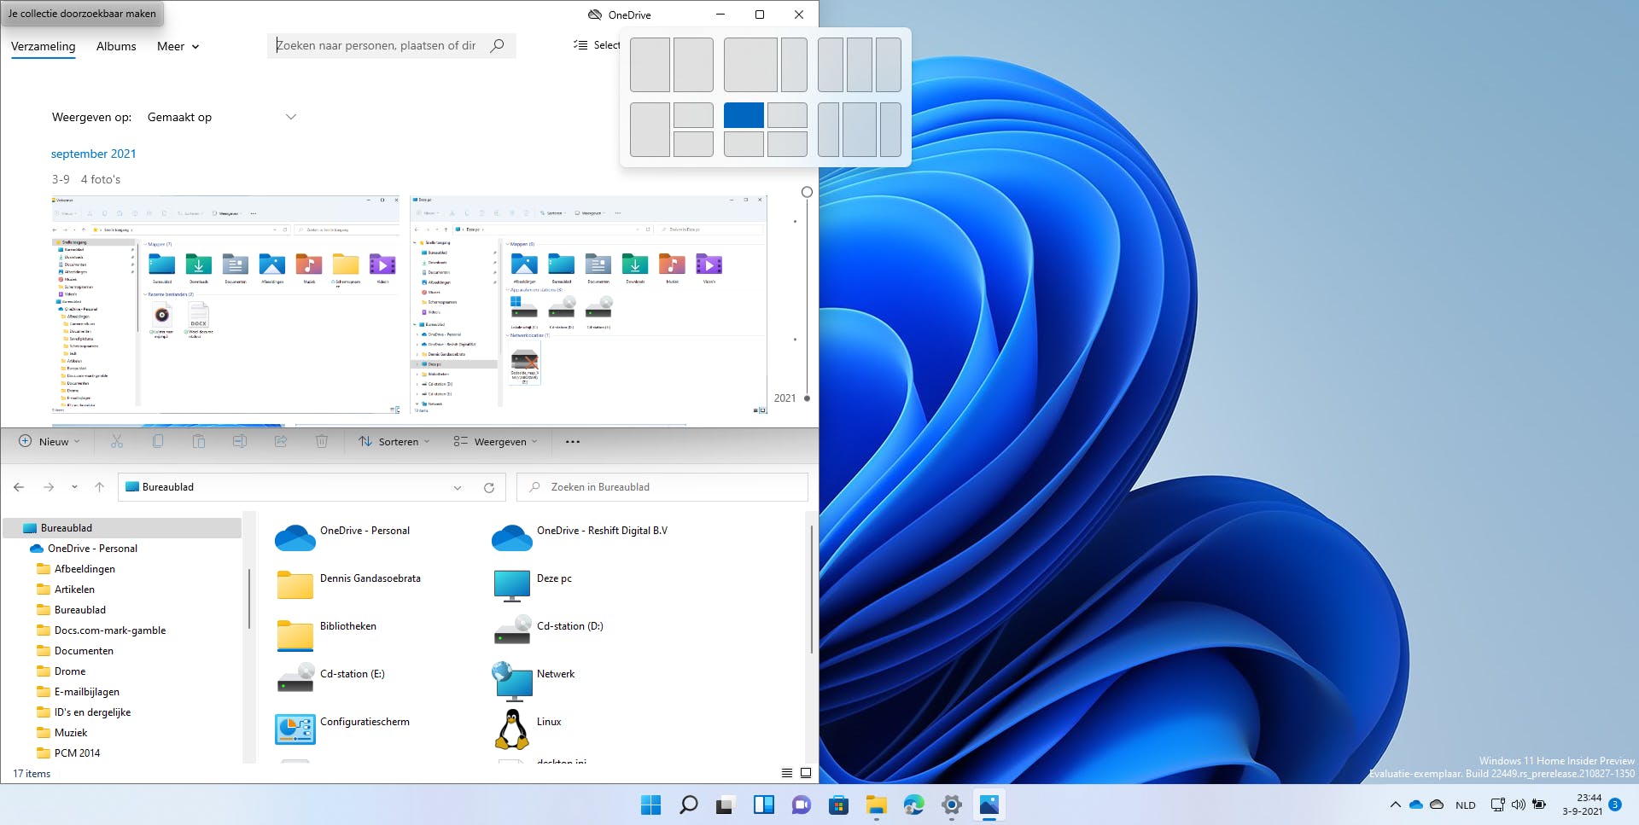The image size is (1639, 825).
Task: Select the Verzameling tab
Action: tap(43, 46)
